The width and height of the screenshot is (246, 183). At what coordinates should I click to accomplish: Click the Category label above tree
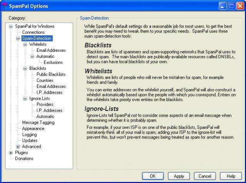click(17, 18)
